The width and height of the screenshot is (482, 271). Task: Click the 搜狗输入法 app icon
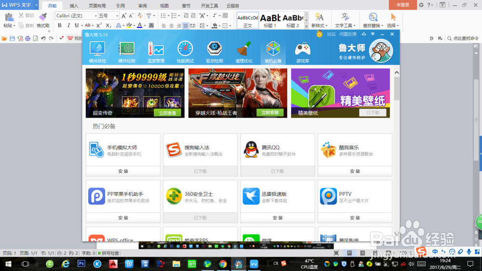tap(174, 149)
